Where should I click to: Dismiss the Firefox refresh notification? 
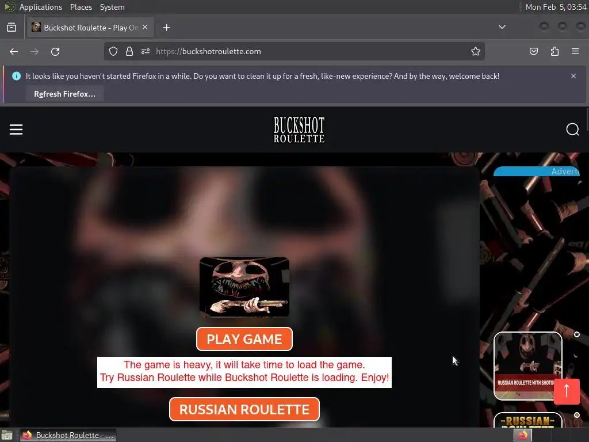tap(573, 76)
